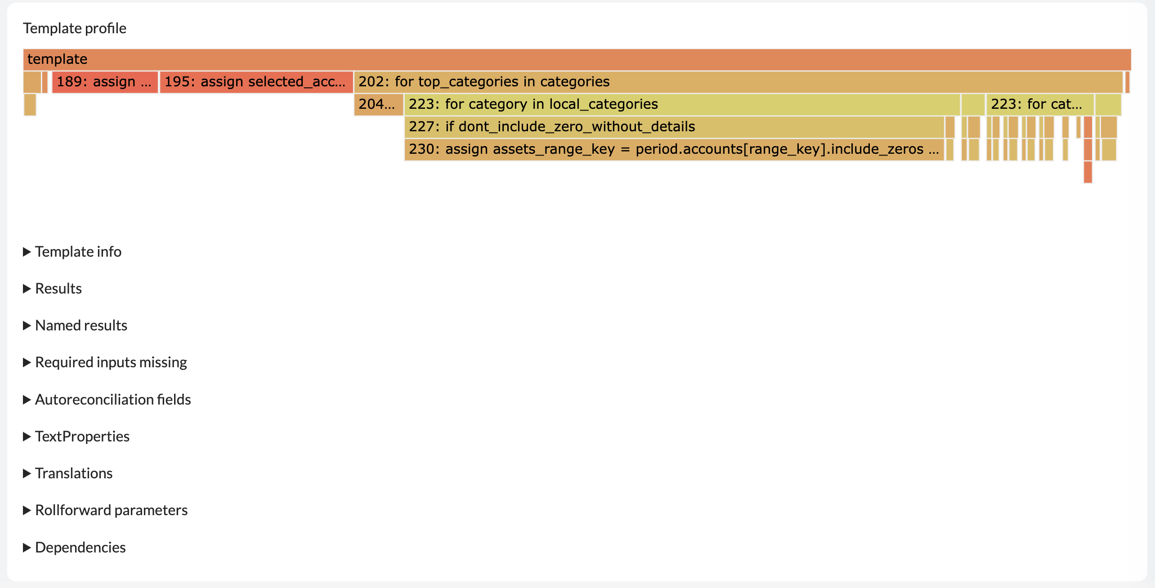Screen dimensions: 1155x588
Task: Click the '189: assign ...' flame bar
Action: click(105, 82)
